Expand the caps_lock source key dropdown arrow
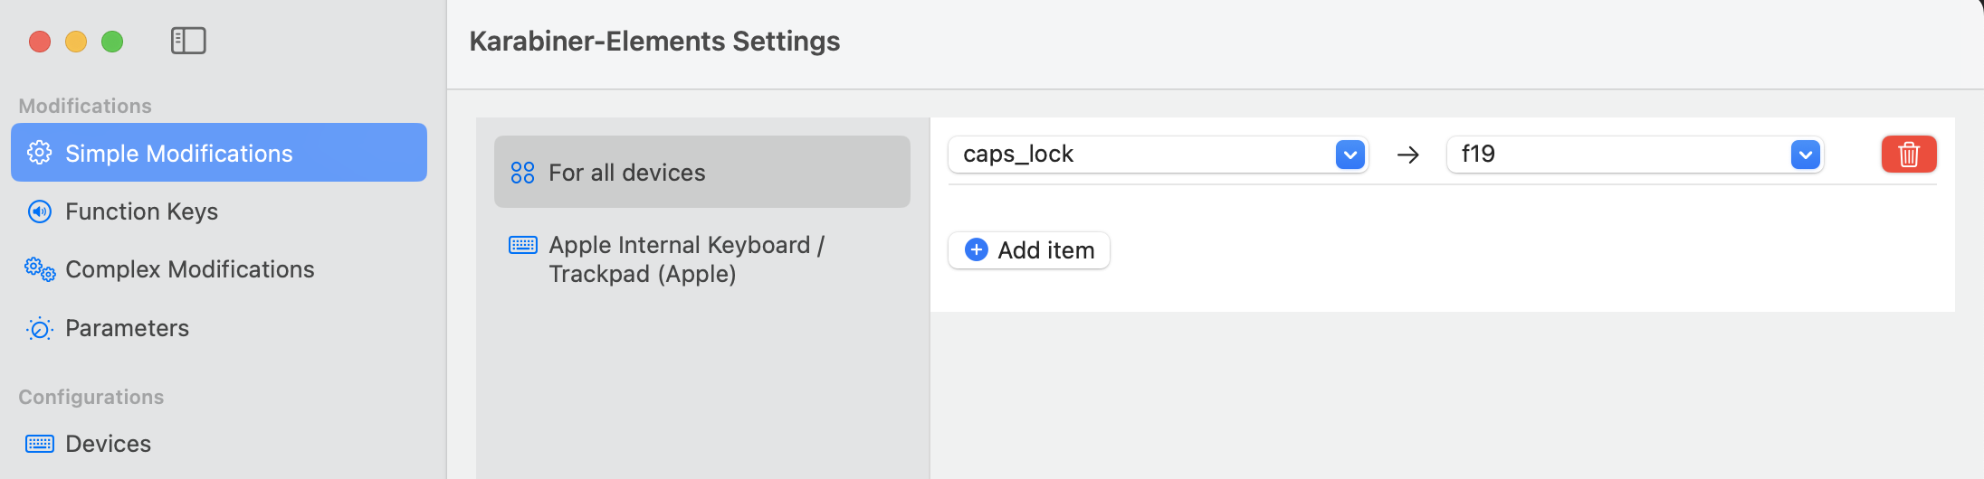The height and width of the screenshot is (479, 1984). pyautogui.click(x=1350, y=155)
